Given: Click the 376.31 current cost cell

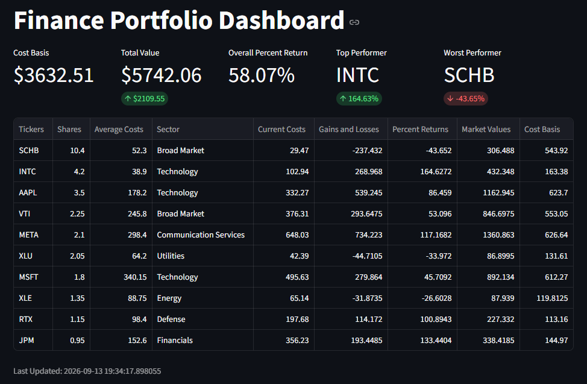Looking at the screenshot, I should (x=283, y=213).
